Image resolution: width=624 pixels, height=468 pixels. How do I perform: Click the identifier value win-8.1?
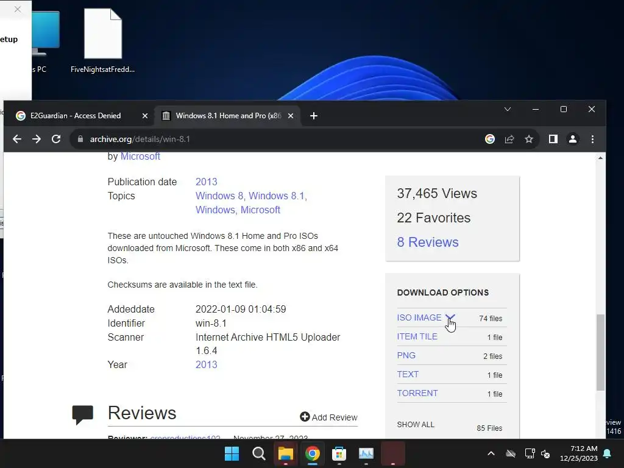[211, 323]
